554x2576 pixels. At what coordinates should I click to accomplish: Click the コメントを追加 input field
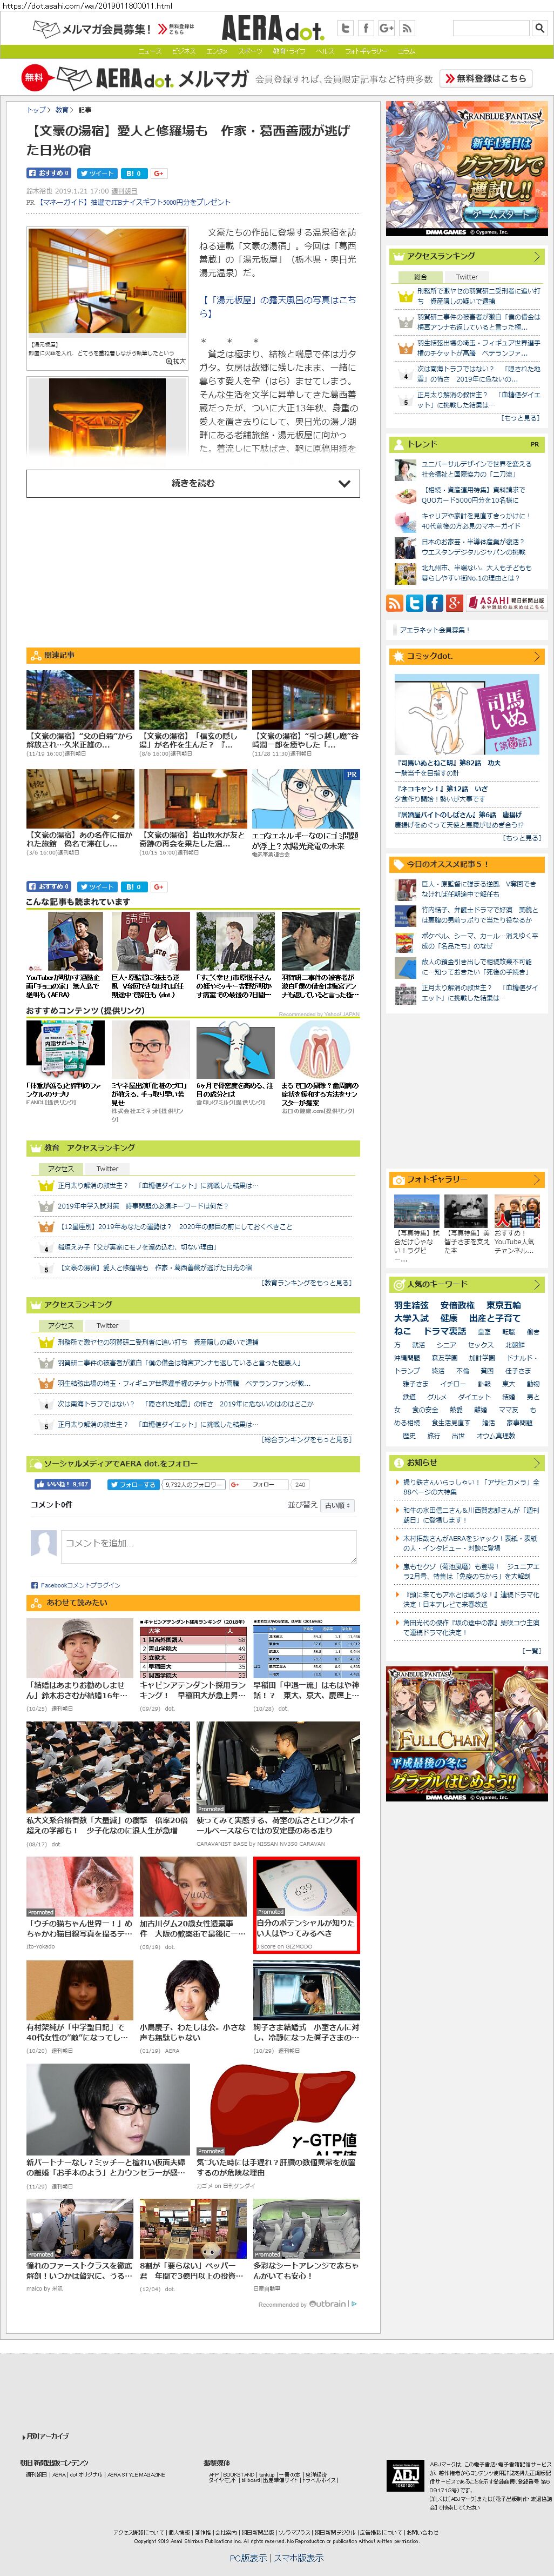click(x=208, y=1546)
